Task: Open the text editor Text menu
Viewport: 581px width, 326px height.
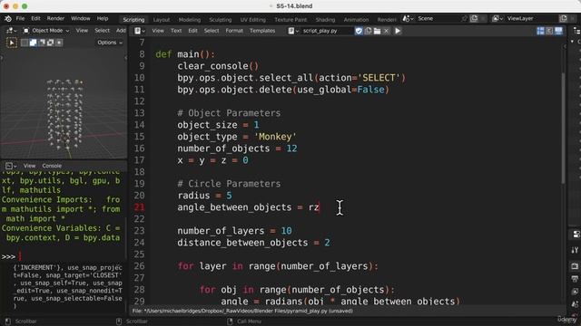Action: [176, 31]
